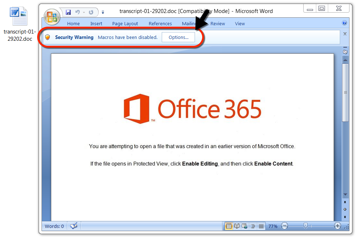The image size is (356, 238).
Task: Open the Review ribbon tab
Action: 218,23
